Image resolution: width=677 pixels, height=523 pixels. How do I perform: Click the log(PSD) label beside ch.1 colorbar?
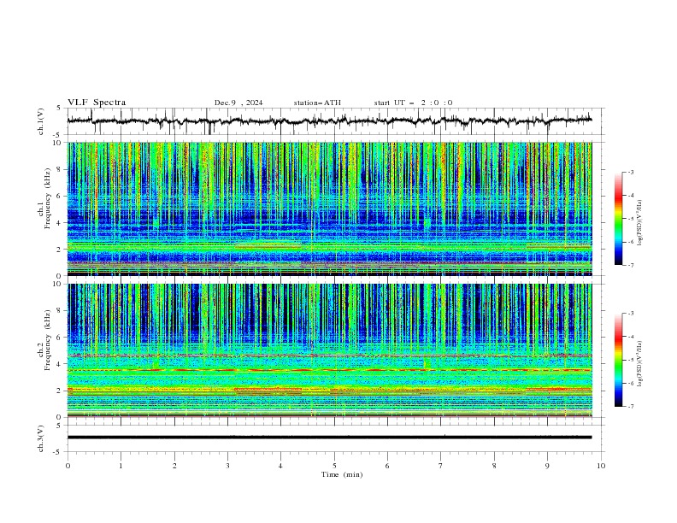point(639,223)
